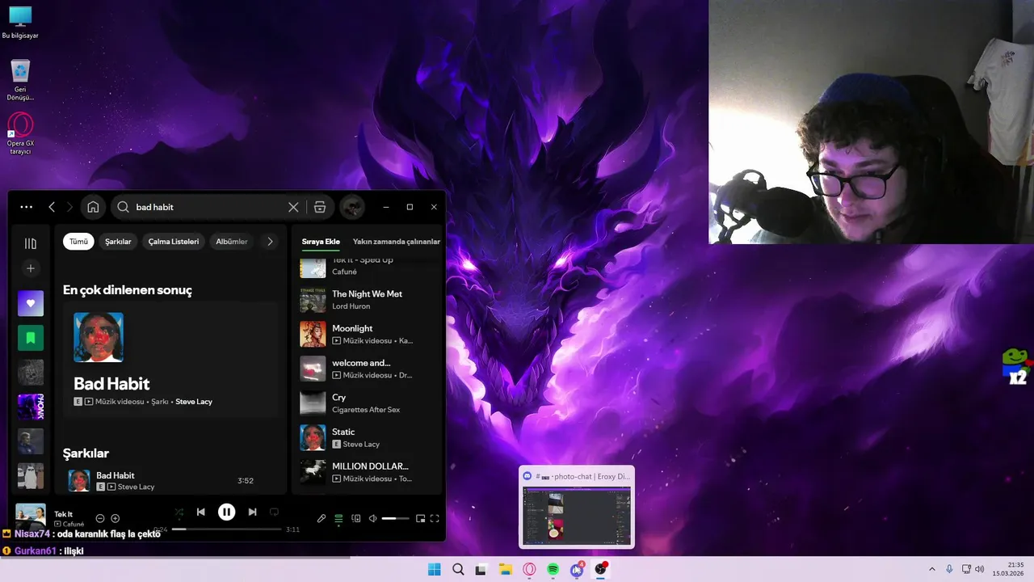Open Bad Habit top result card
Screen dimensions: 1034x582
(x=170, y=360)
